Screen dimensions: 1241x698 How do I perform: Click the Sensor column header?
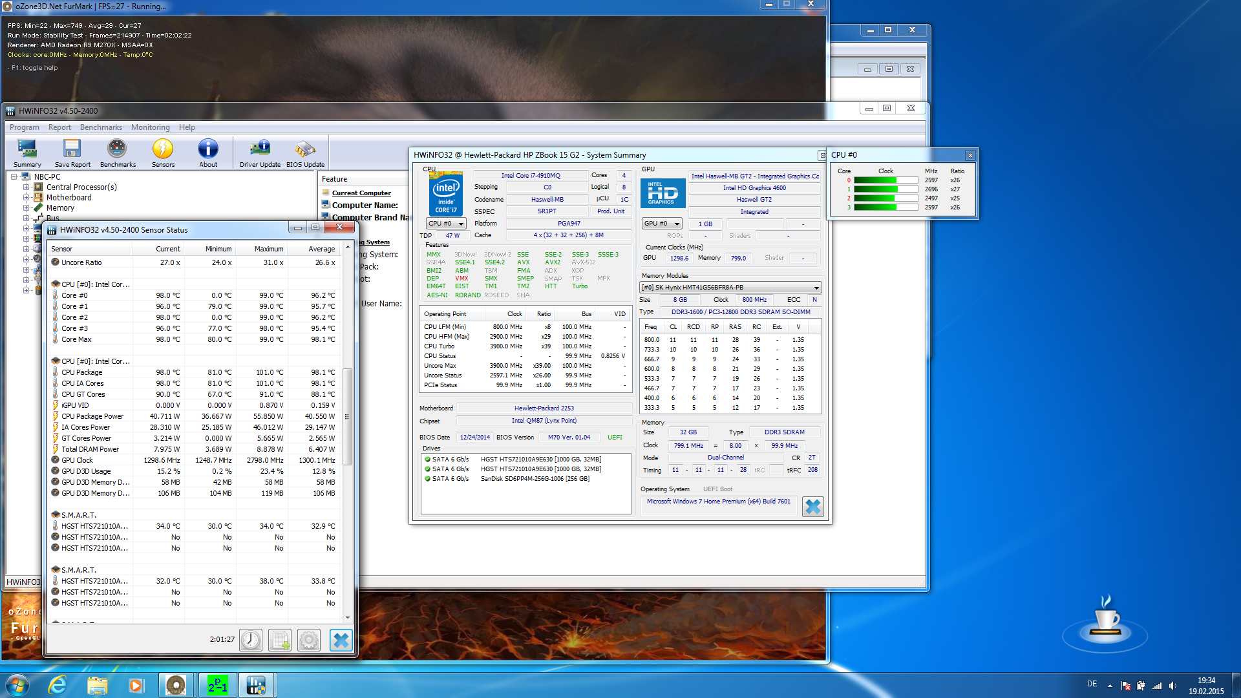pos(90,249)
